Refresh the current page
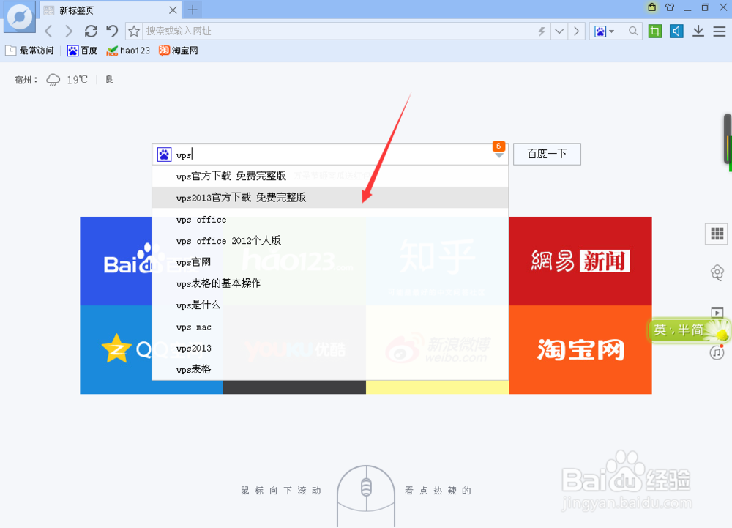This screenshot has height=528, width=732. coord(91,31)
